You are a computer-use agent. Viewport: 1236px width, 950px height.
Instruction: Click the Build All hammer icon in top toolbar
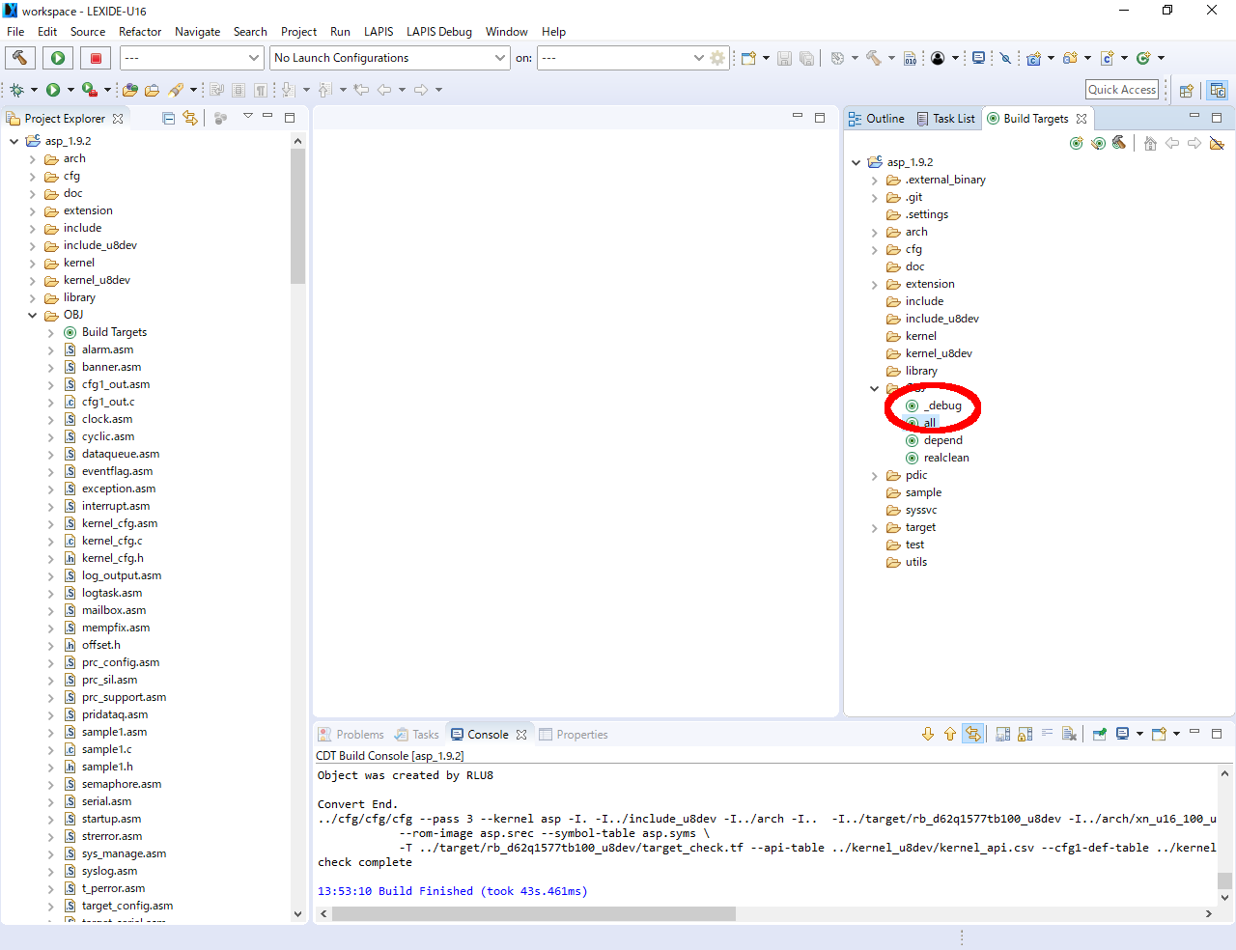tap(874, 58)
